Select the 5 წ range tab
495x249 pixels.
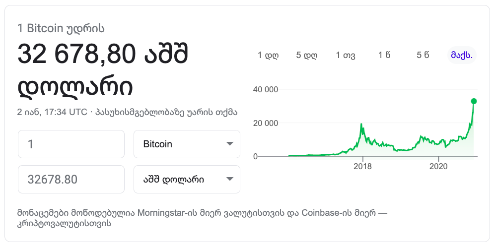point(423,56)
